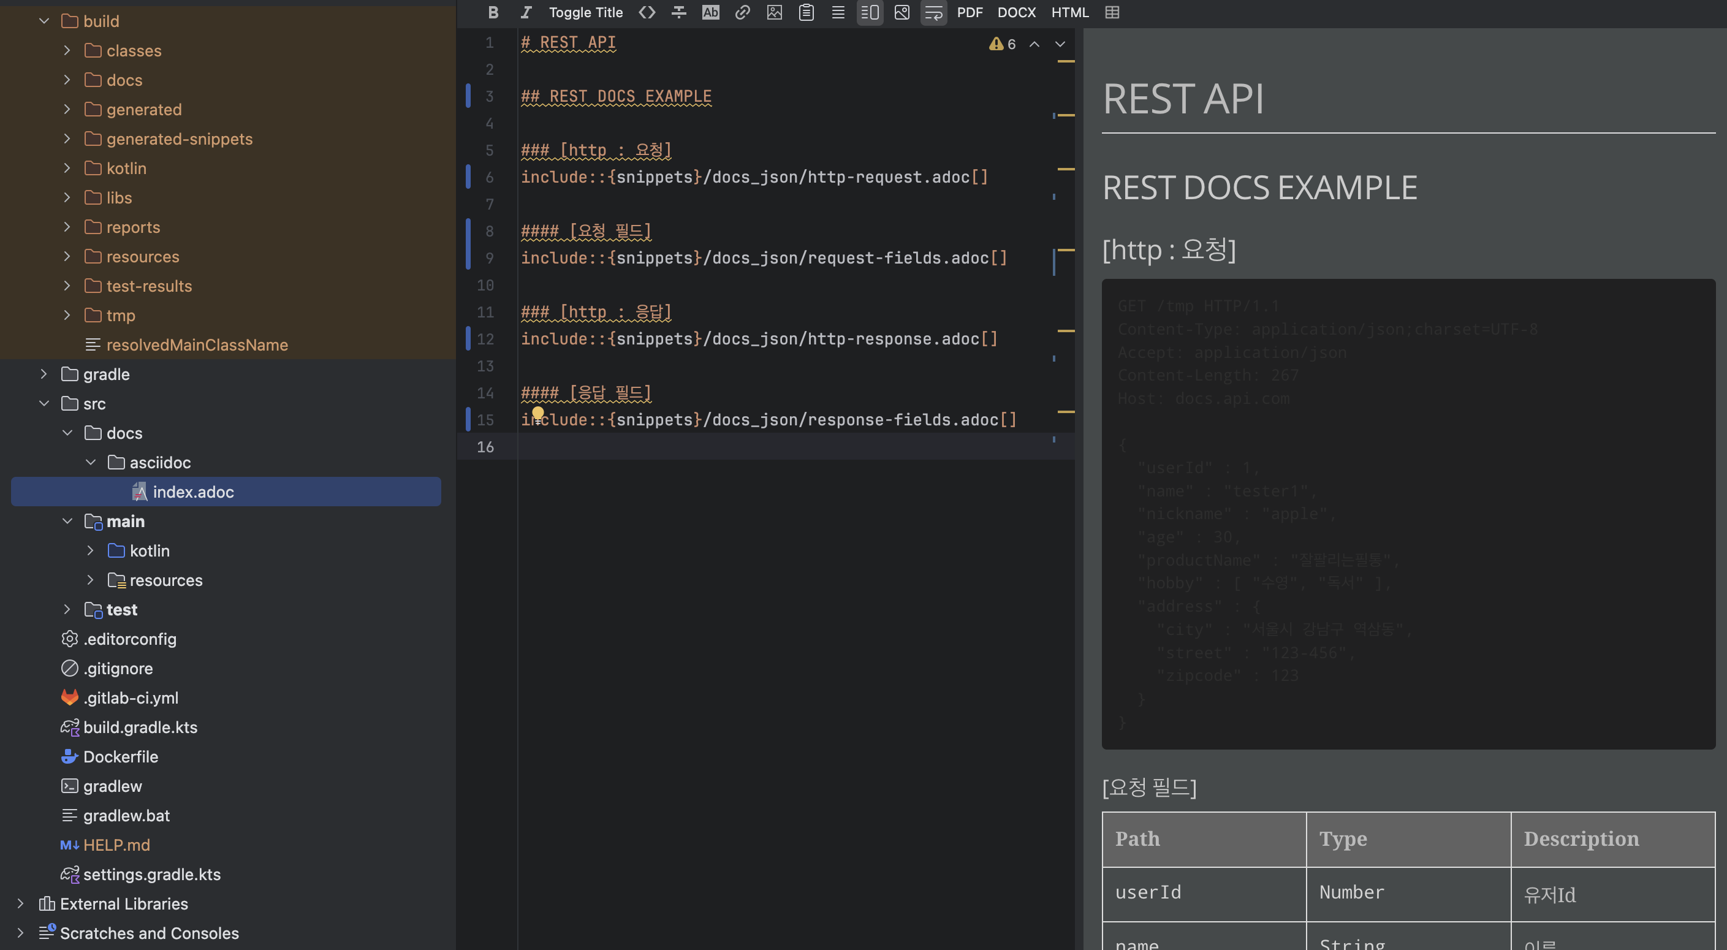This screenshot has width=1727, height=950.
Task: Insert an image via the picture icon
Action: coord(775,12)
